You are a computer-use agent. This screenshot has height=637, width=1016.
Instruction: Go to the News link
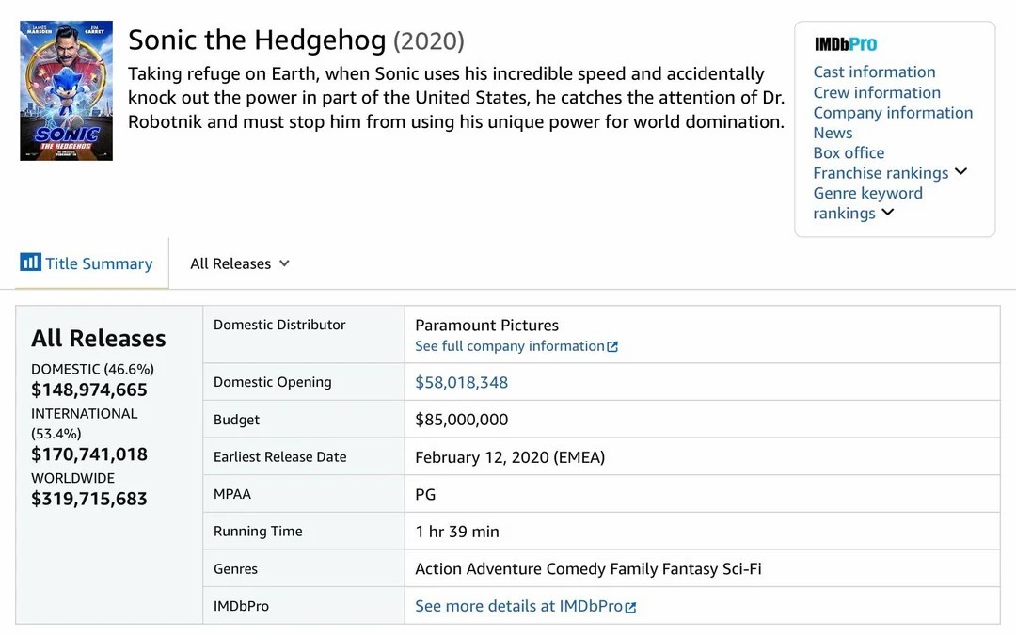[x=833, y=133]
